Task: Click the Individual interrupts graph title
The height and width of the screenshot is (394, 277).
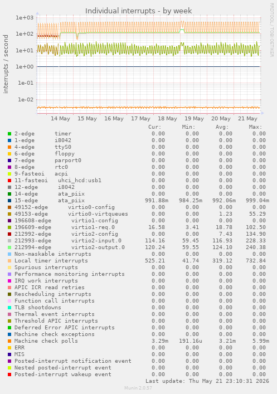Action: [x=138, y=11]
